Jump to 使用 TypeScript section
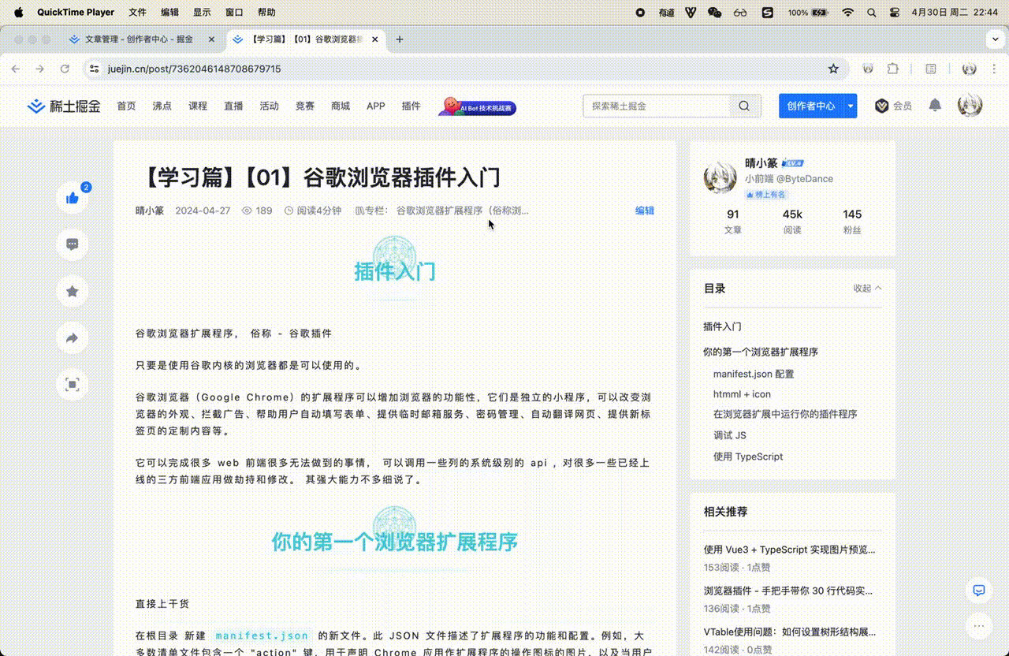 (748, 457)
